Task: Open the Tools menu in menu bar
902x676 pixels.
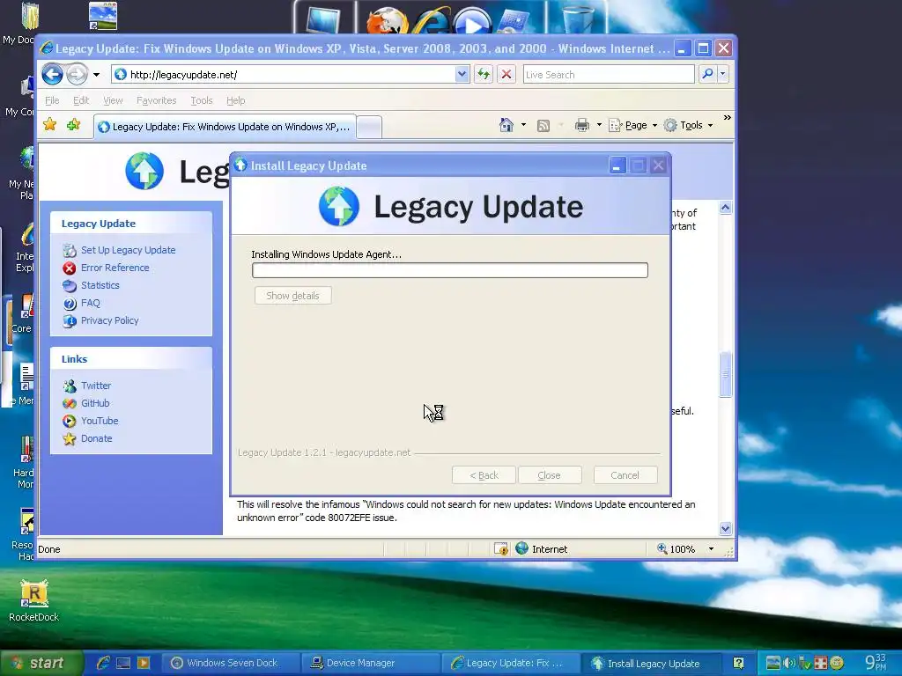Action: tap(202, 100)
